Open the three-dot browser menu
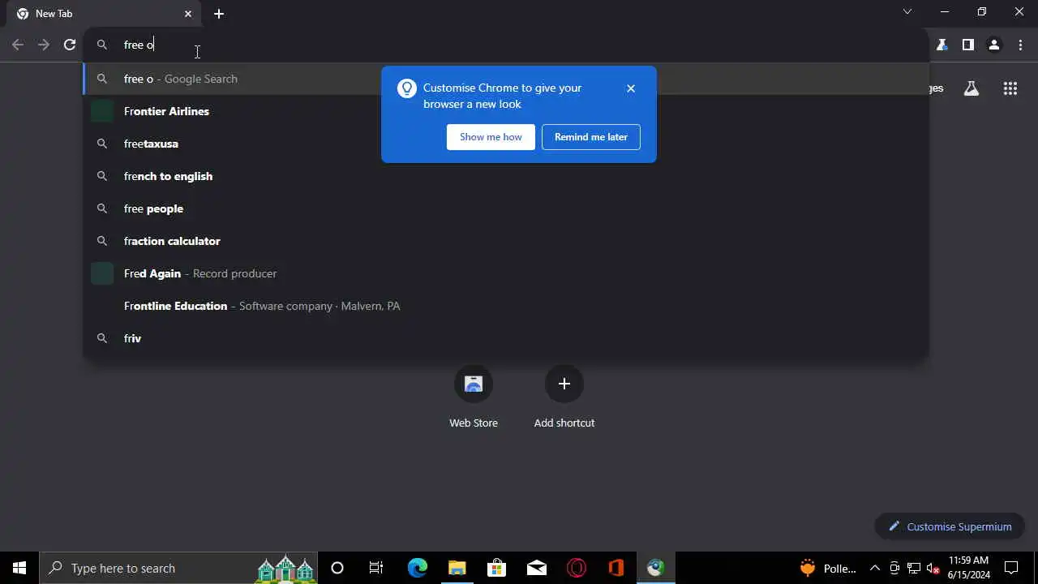Screen dimensions: 1038x584 tap(1021, 45)
